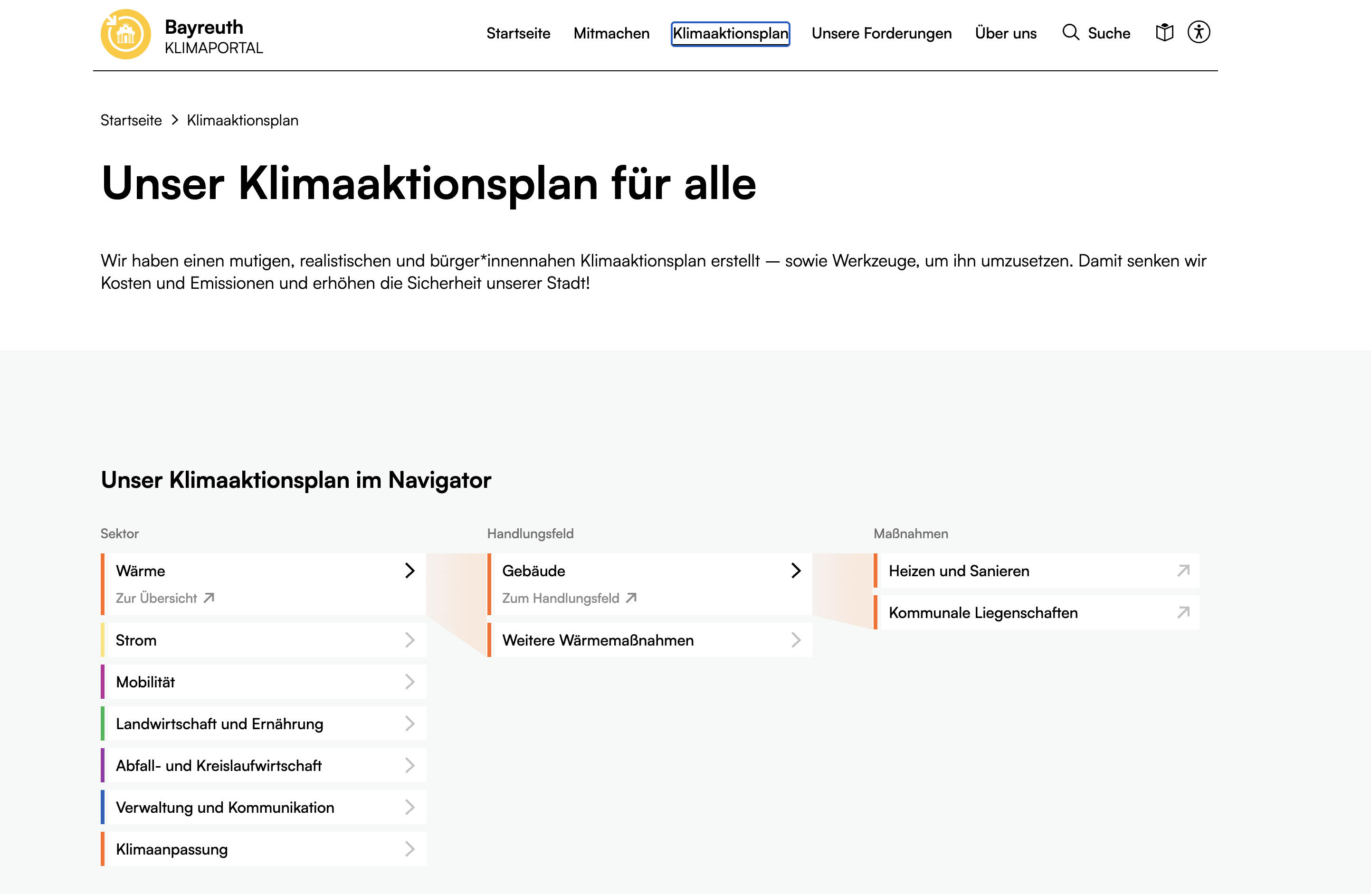
Task: Select the Klimaanpassung sector row
Action: click(x=171, y=850)
